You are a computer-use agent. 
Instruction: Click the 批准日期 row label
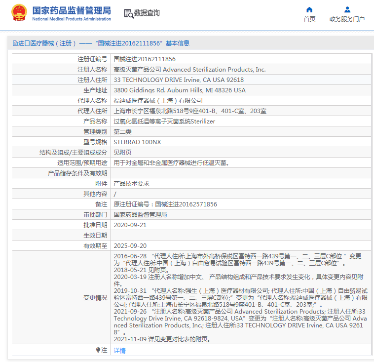[95, 225]
